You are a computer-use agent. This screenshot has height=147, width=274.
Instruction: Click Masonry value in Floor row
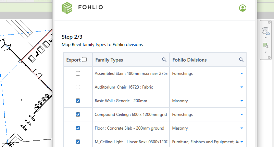180,128
